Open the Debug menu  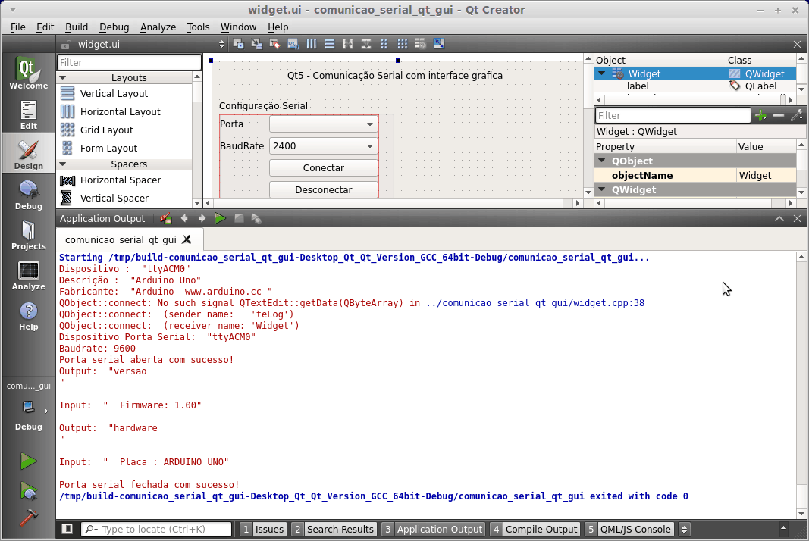114,27
